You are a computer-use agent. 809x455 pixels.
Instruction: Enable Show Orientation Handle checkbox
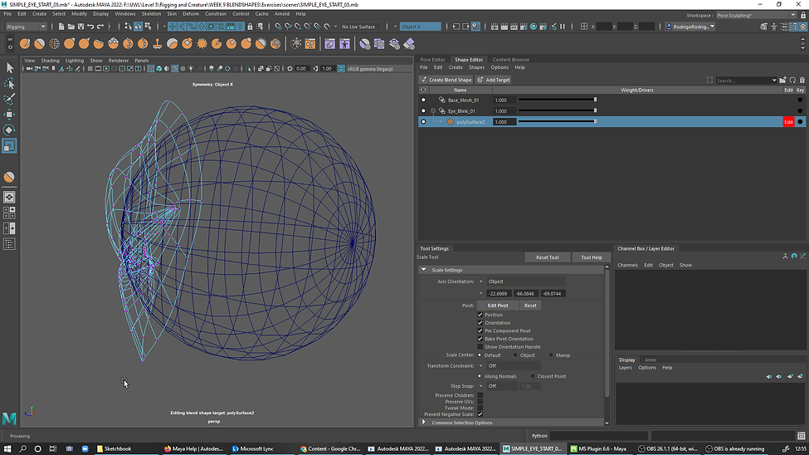click(x=480, y=347)
